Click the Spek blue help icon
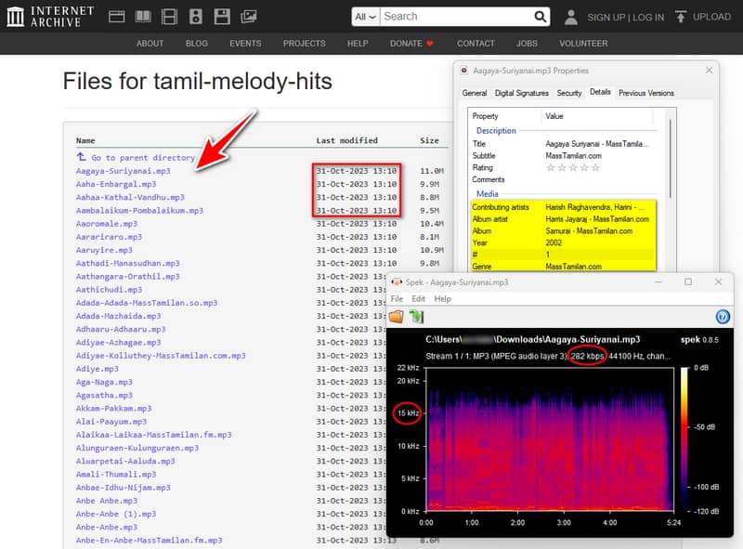The image size is (743, 549). pyautogui.click(x=723, y=317)
